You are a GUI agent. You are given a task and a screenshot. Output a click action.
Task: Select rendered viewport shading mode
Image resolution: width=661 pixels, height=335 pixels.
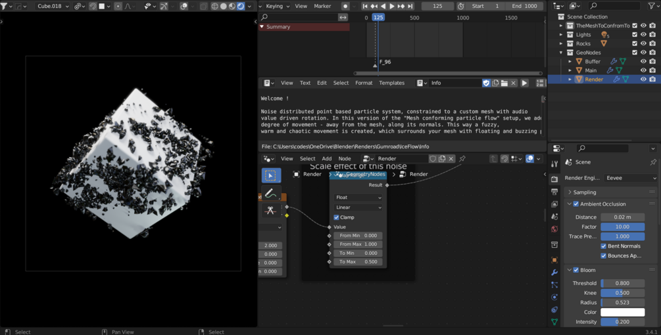[x=241, y=7]
